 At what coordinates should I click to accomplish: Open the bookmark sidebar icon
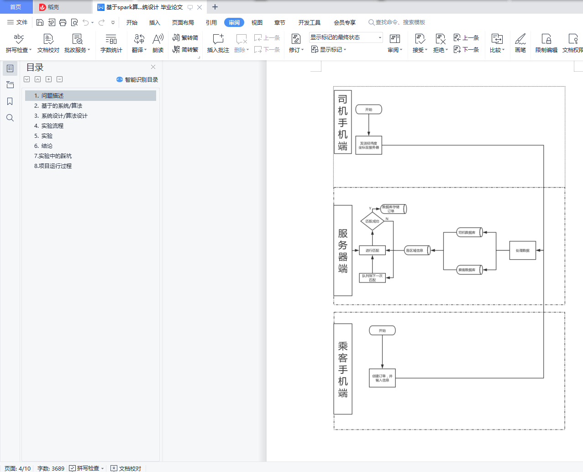10,101
